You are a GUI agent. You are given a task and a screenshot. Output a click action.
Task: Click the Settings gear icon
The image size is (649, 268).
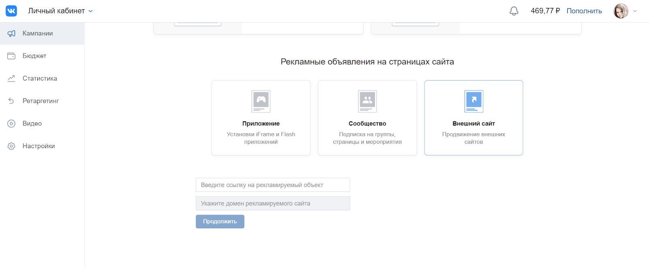click(11, 146)
